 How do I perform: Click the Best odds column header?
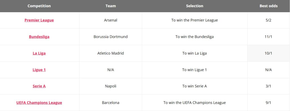268,6
